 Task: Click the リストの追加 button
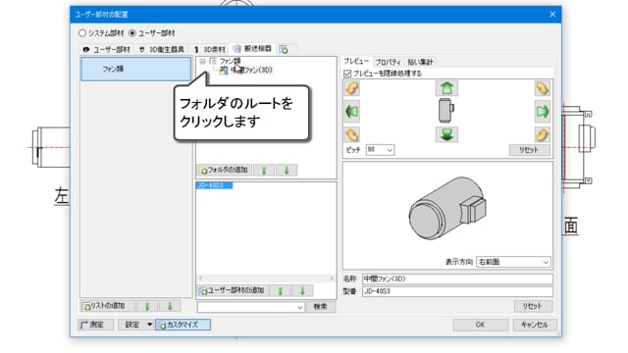(x=107, y=306)
